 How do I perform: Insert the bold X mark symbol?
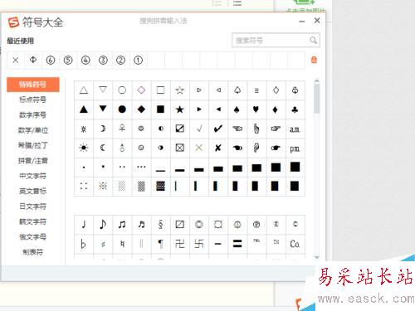pyautogui.click(x=218, y=148)
